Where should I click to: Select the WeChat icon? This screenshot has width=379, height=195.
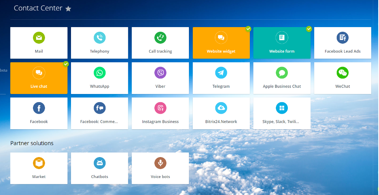tap(343, 73)
